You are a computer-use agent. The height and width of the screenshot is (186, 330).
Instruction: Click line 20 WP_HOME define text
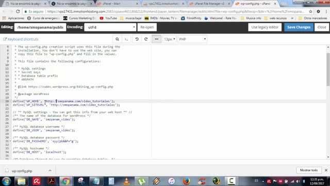point(64,101)
